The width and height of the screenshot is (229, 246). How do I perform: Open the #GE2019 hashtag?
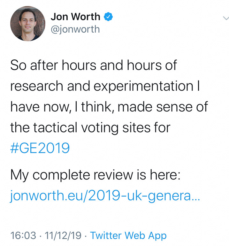(x=40, y=148)
